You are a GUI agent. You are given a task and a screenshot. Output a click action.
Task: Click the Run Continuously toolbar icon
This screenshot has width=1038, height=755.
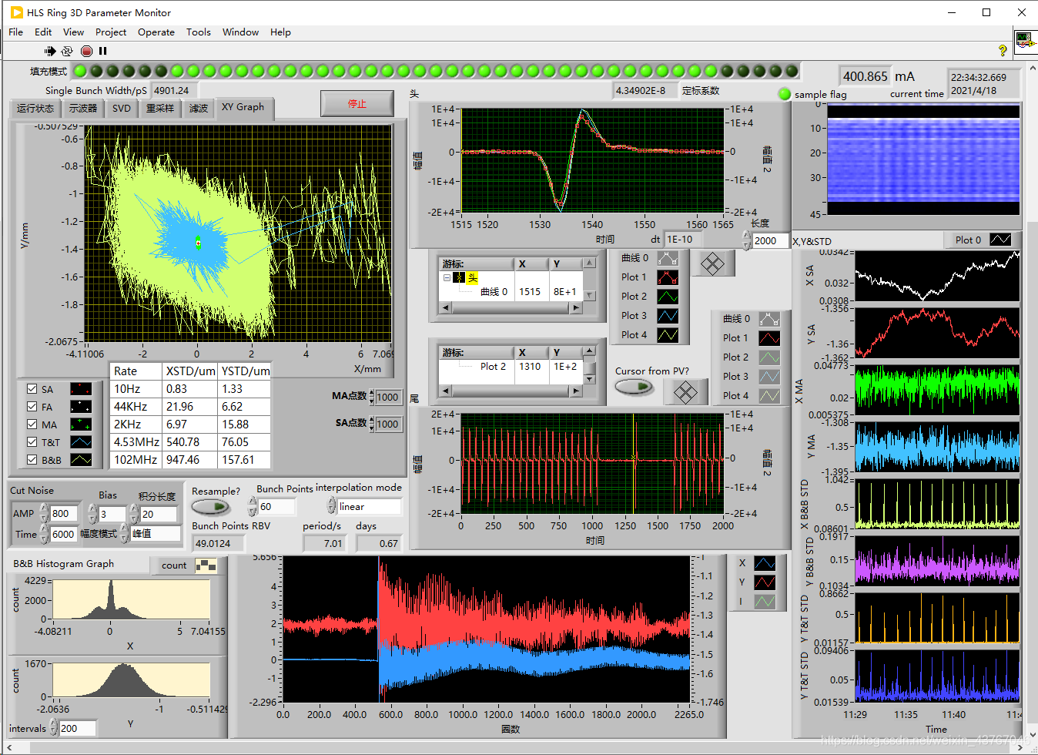(x=67, y=51)
